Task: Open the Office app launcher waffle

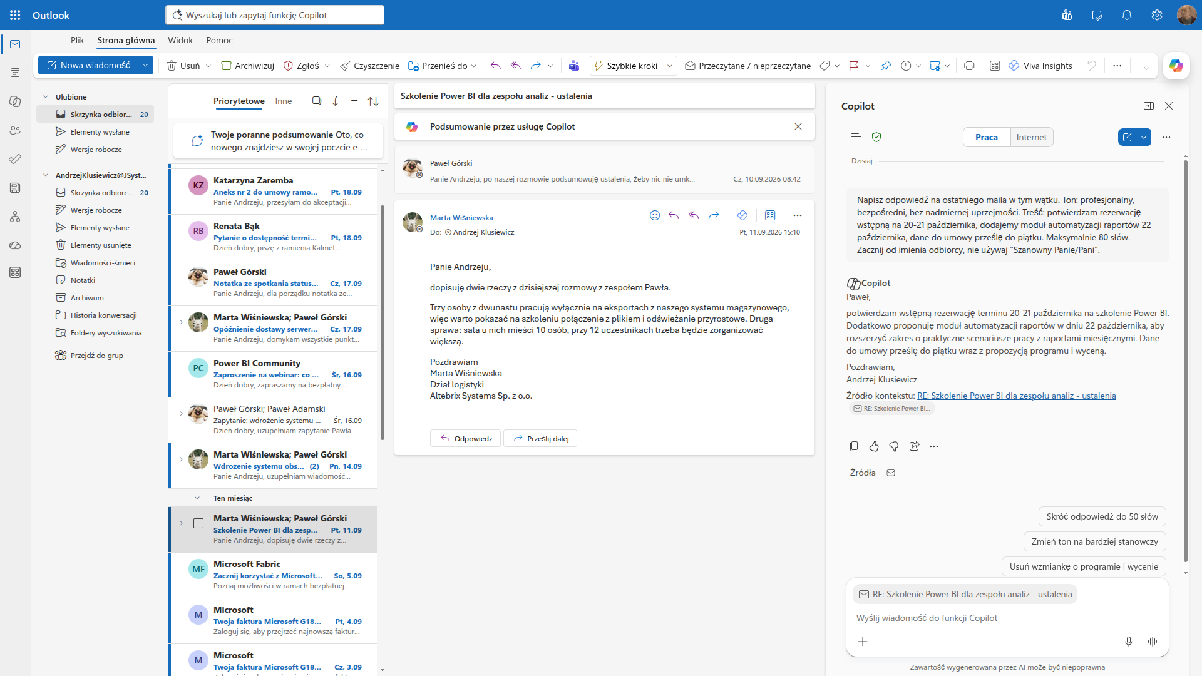Action: [15, 15]
